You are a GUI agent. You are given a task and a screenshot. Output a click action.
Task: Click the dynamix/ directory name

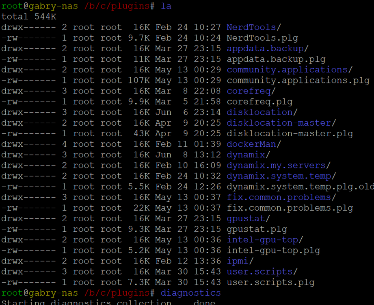pyautogui.click(x=248, y=155)
